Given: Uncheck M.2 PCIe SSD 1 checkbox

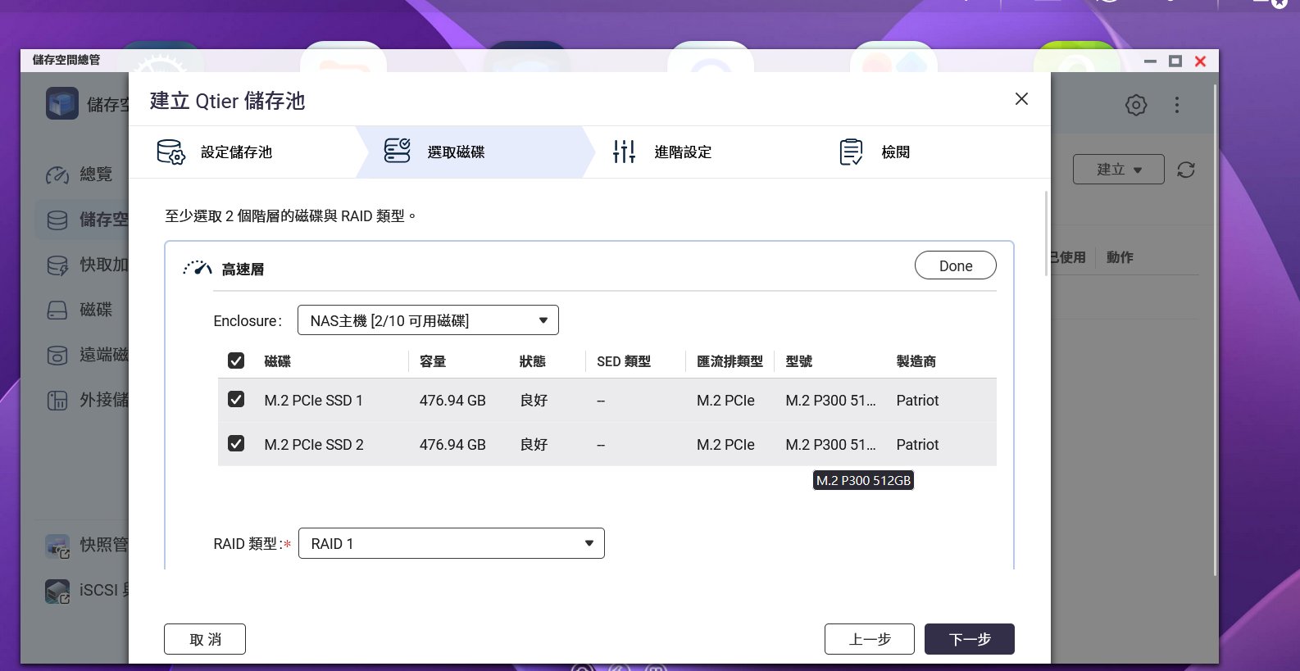Looking at the screenshot, I should [236, 400].
